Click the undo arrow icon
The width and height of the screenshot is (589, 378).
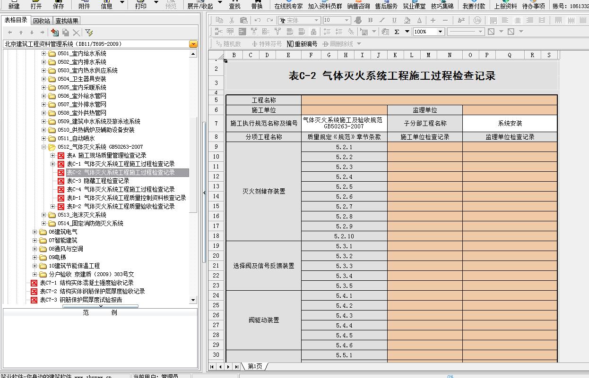258,20
